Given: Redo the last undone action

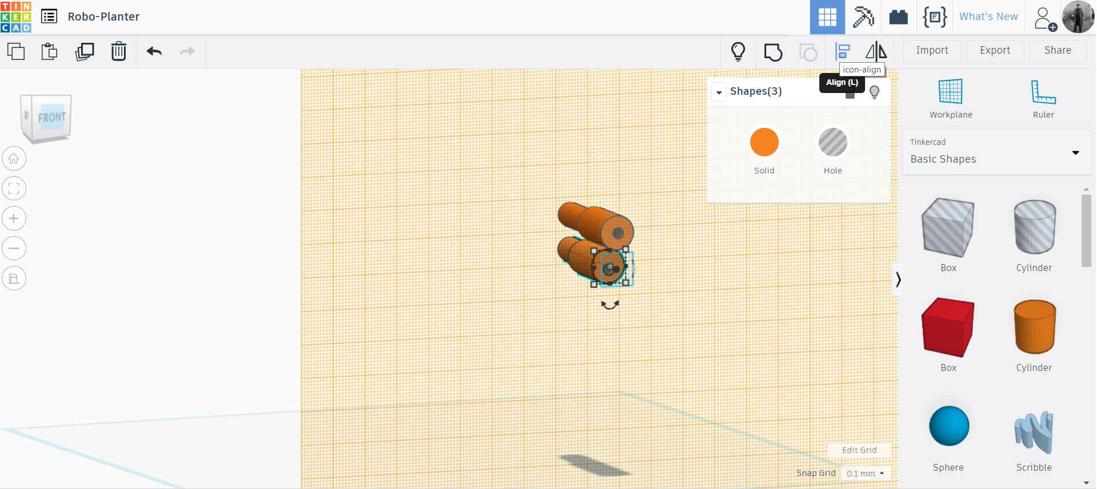Looking at the screenshot, I should coord(187,51).
